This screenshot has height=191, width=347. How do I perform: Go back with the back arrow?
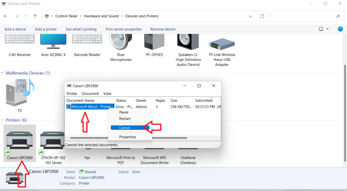(5, 16)
